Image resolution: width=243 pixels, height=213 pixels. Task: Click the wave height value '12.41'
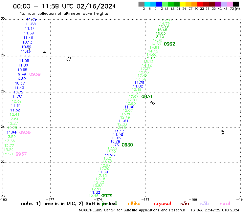coord(14,114)
